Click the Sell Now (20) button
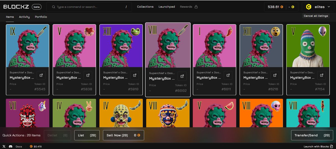Screen dimensions: 336x149 (x=124, y=135)
